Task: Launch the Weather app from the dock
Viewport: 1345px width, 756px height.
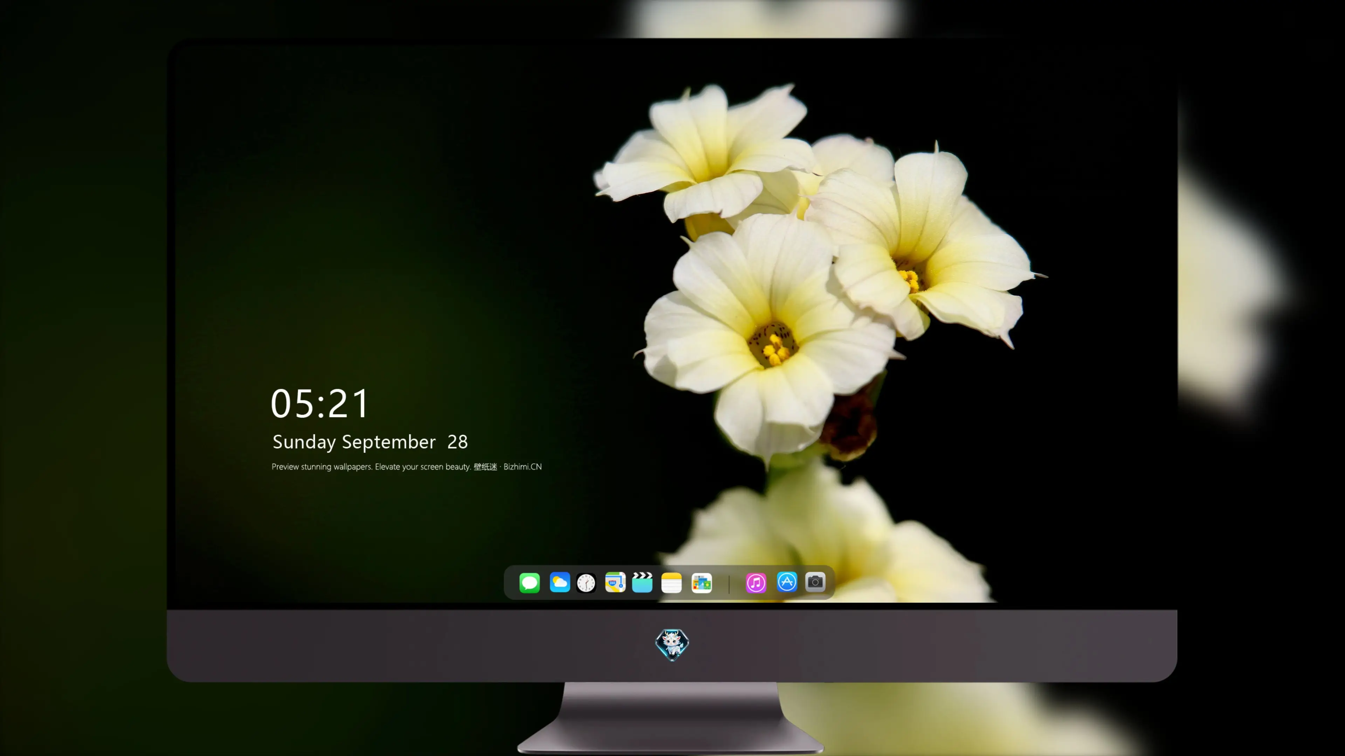Action: (560, 582)
